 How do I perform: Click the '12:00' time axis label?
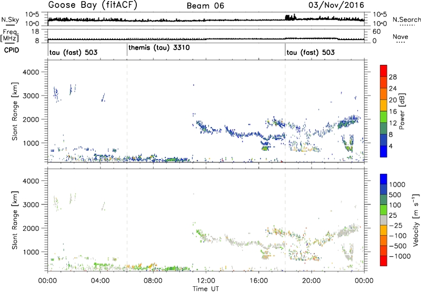(x=206, y=280)
